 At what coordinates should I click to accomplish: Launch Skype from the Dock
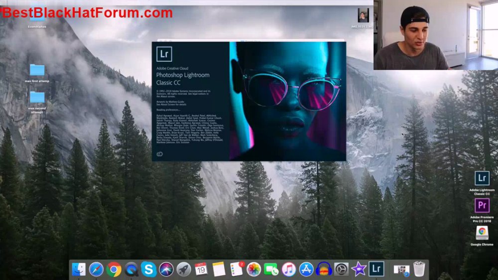(148, 269)
